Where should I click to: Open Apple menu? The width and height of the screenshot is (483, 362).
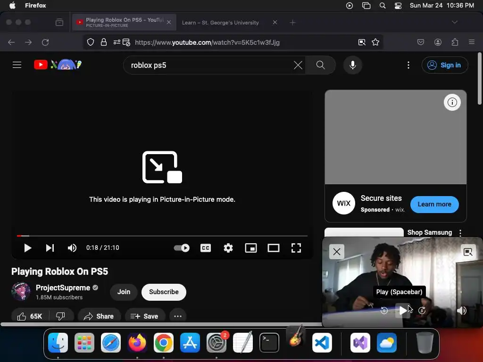pos(12,5)
